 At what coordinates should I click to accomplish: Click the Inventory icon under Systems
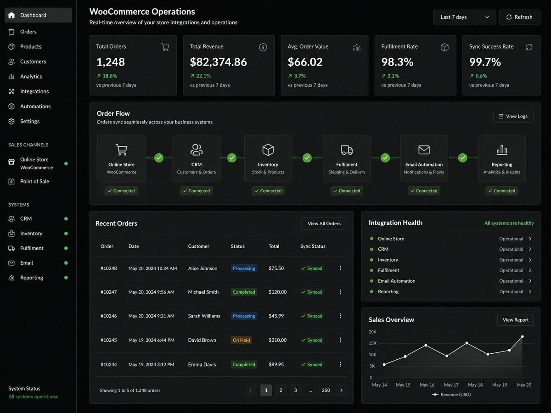(11, 234)
